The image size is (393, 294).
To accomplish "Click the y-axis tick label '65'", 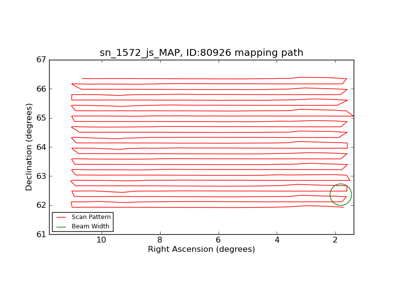I will [41, 118].
